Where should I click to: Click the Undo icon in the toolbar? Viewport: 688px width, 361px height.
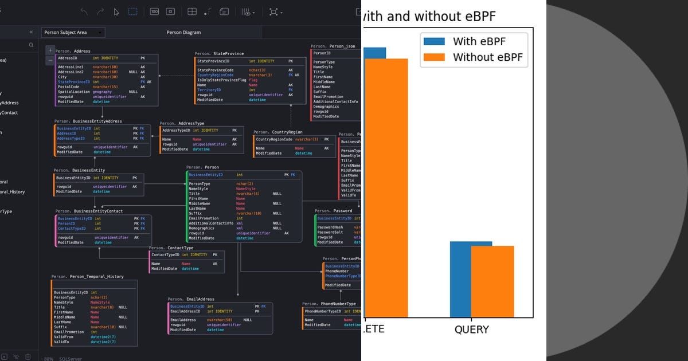pos(83,11)
